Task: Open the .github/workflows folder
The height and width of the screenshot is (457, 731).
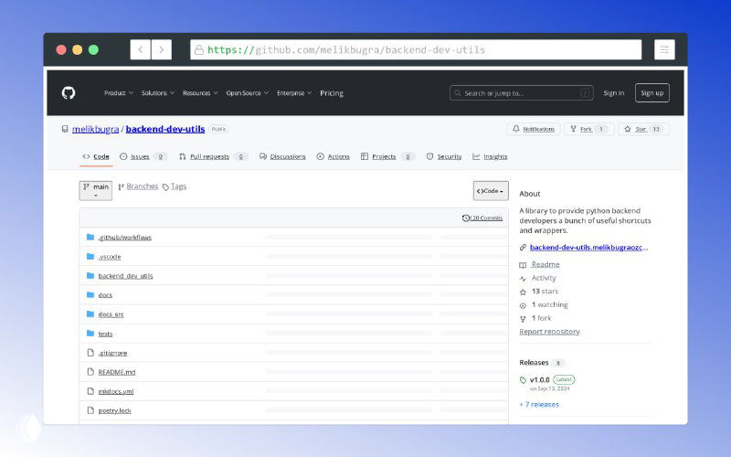Action: pos(124,237)
